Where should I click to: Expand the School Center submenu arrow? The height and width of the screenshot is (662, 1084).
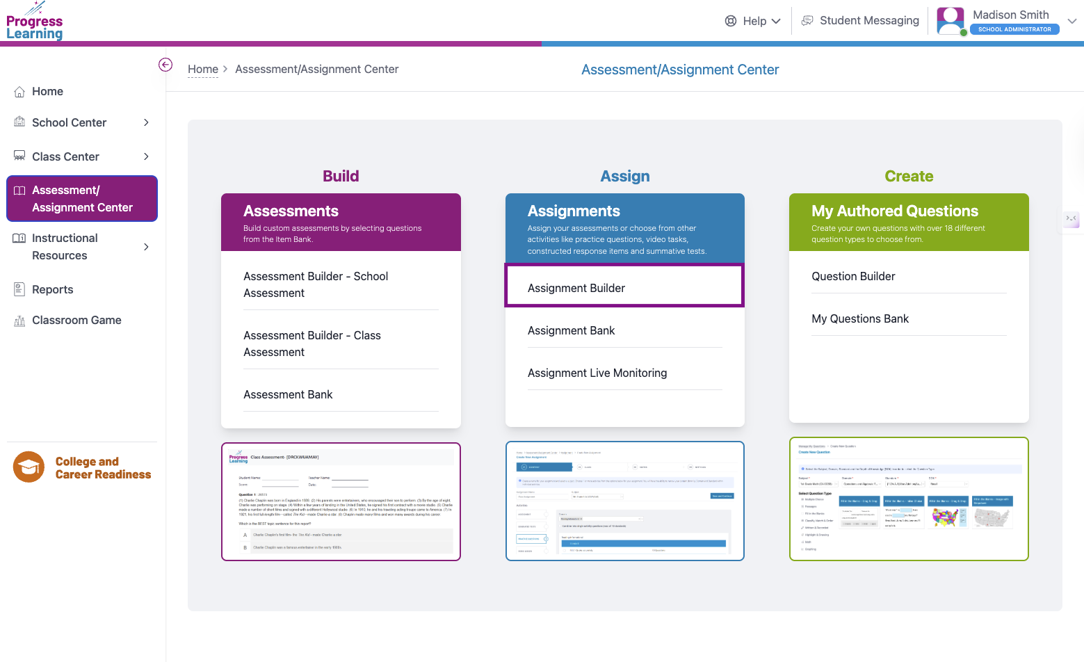tap(146, 122)
